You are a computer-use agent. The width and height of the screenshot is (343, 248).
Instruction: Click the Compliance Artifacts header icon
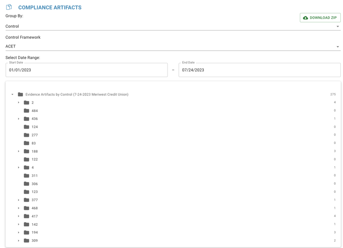point(9,7)
